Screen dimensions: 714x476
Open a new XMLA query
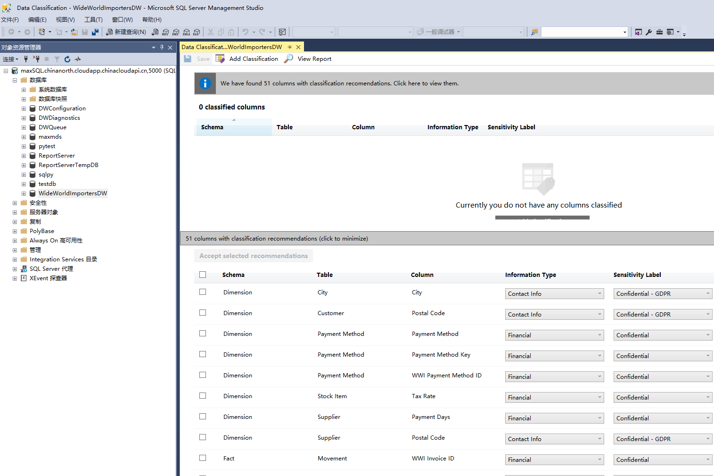tap(186, 32)
